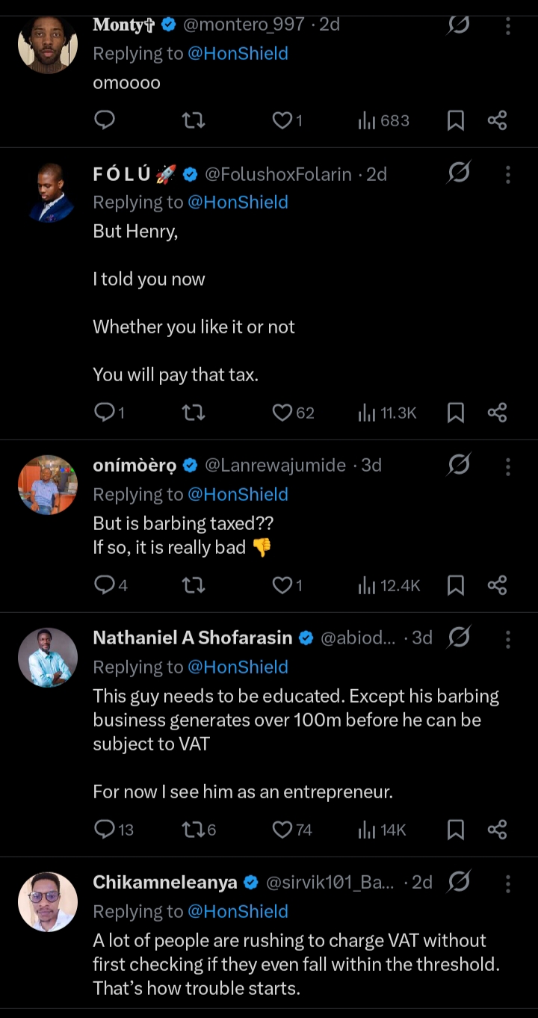Like FÓLÚ's tweet with 62 likes
The width and height of the screenshot is (538, 1018).
click(282, 413)
